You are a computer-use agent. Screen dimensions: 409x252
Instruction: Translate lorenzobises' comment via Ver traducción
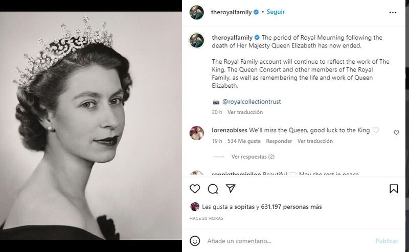pos(315,141)
